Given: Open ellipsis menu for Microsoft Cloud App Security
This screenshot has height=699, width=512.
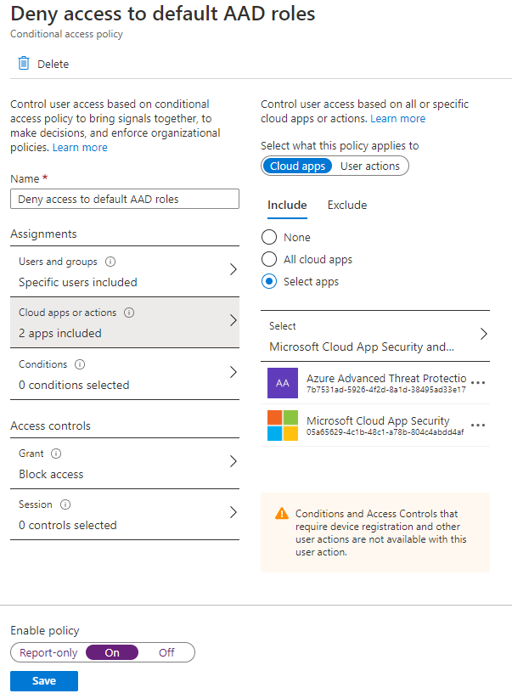Looking at the screenshot, I should [478, 425].
